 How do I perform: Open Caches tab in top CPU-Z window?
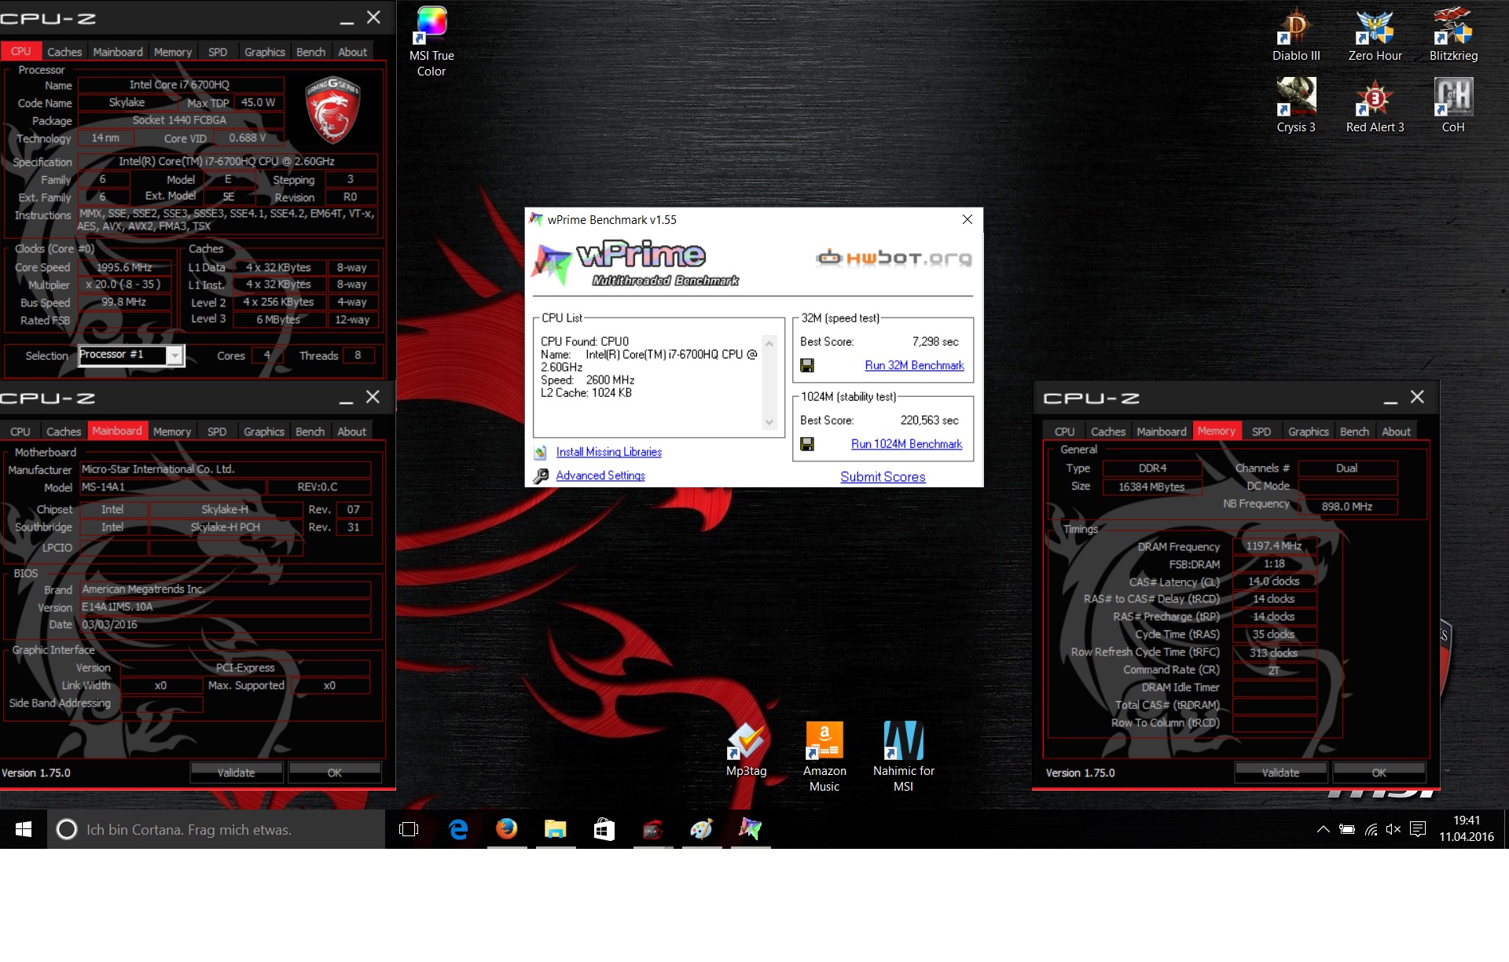pyautogui.click(x=64, y=52)
